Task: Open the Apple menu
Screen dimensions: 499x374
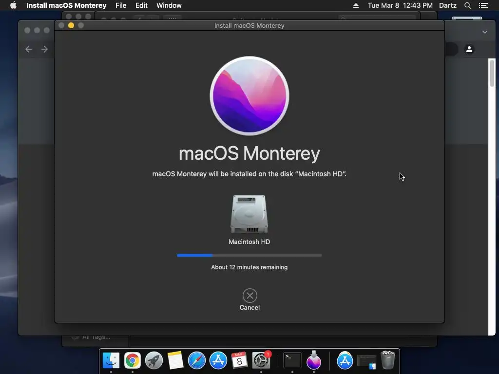Action: click(13, 5)
